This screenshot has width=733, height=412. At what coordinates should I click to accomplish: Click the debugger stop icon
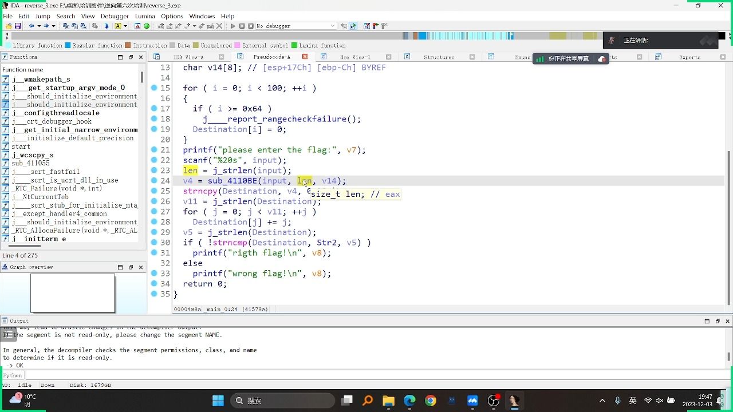pyautogui.click(x=251, y=26)
